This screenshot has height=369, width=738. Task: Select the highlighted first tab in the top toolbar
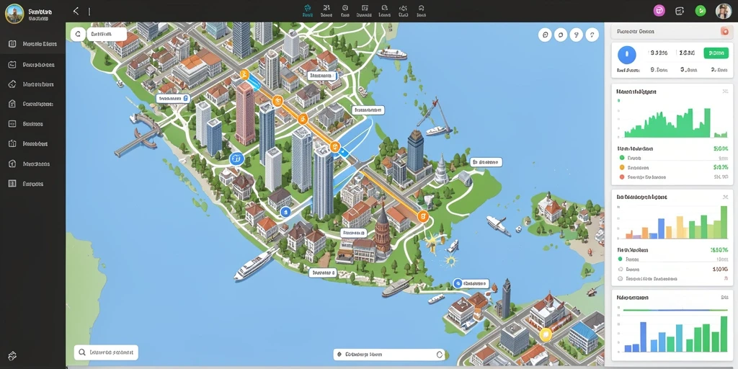pyautogui.click(x=307, y=11)
